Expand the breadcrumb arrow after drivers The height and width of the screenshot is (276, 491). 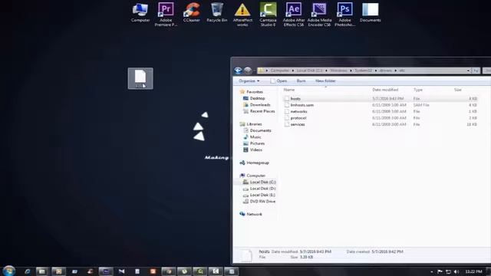click(x=396, y=71)
